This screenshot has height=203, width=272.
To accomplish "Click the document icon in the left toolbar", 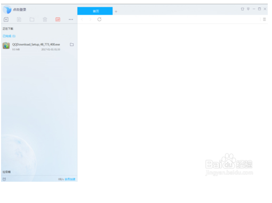I will coord(19,19).
